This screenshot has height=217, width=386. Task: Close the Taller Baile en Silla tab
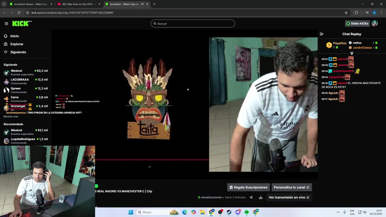99,4
